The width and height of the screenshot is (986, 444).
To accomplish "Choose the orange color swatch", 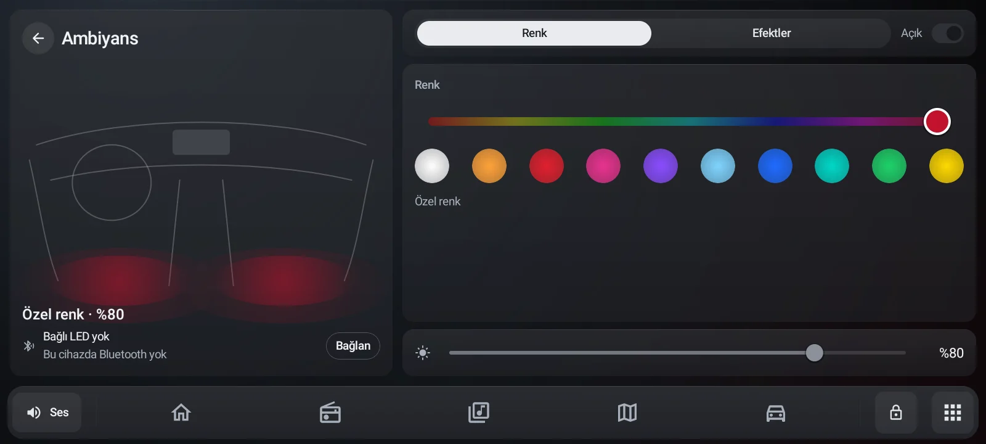I will (x=489, y=166).
